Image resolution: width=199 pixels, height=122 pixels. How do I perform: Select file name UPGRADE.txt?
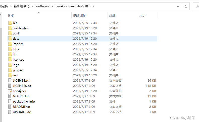[22, 112]
